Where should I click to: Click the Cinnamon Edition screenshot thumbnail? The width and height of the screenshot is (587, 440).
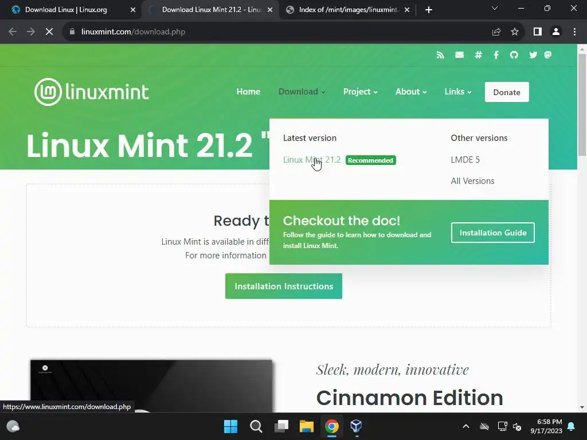click(151, 386)
